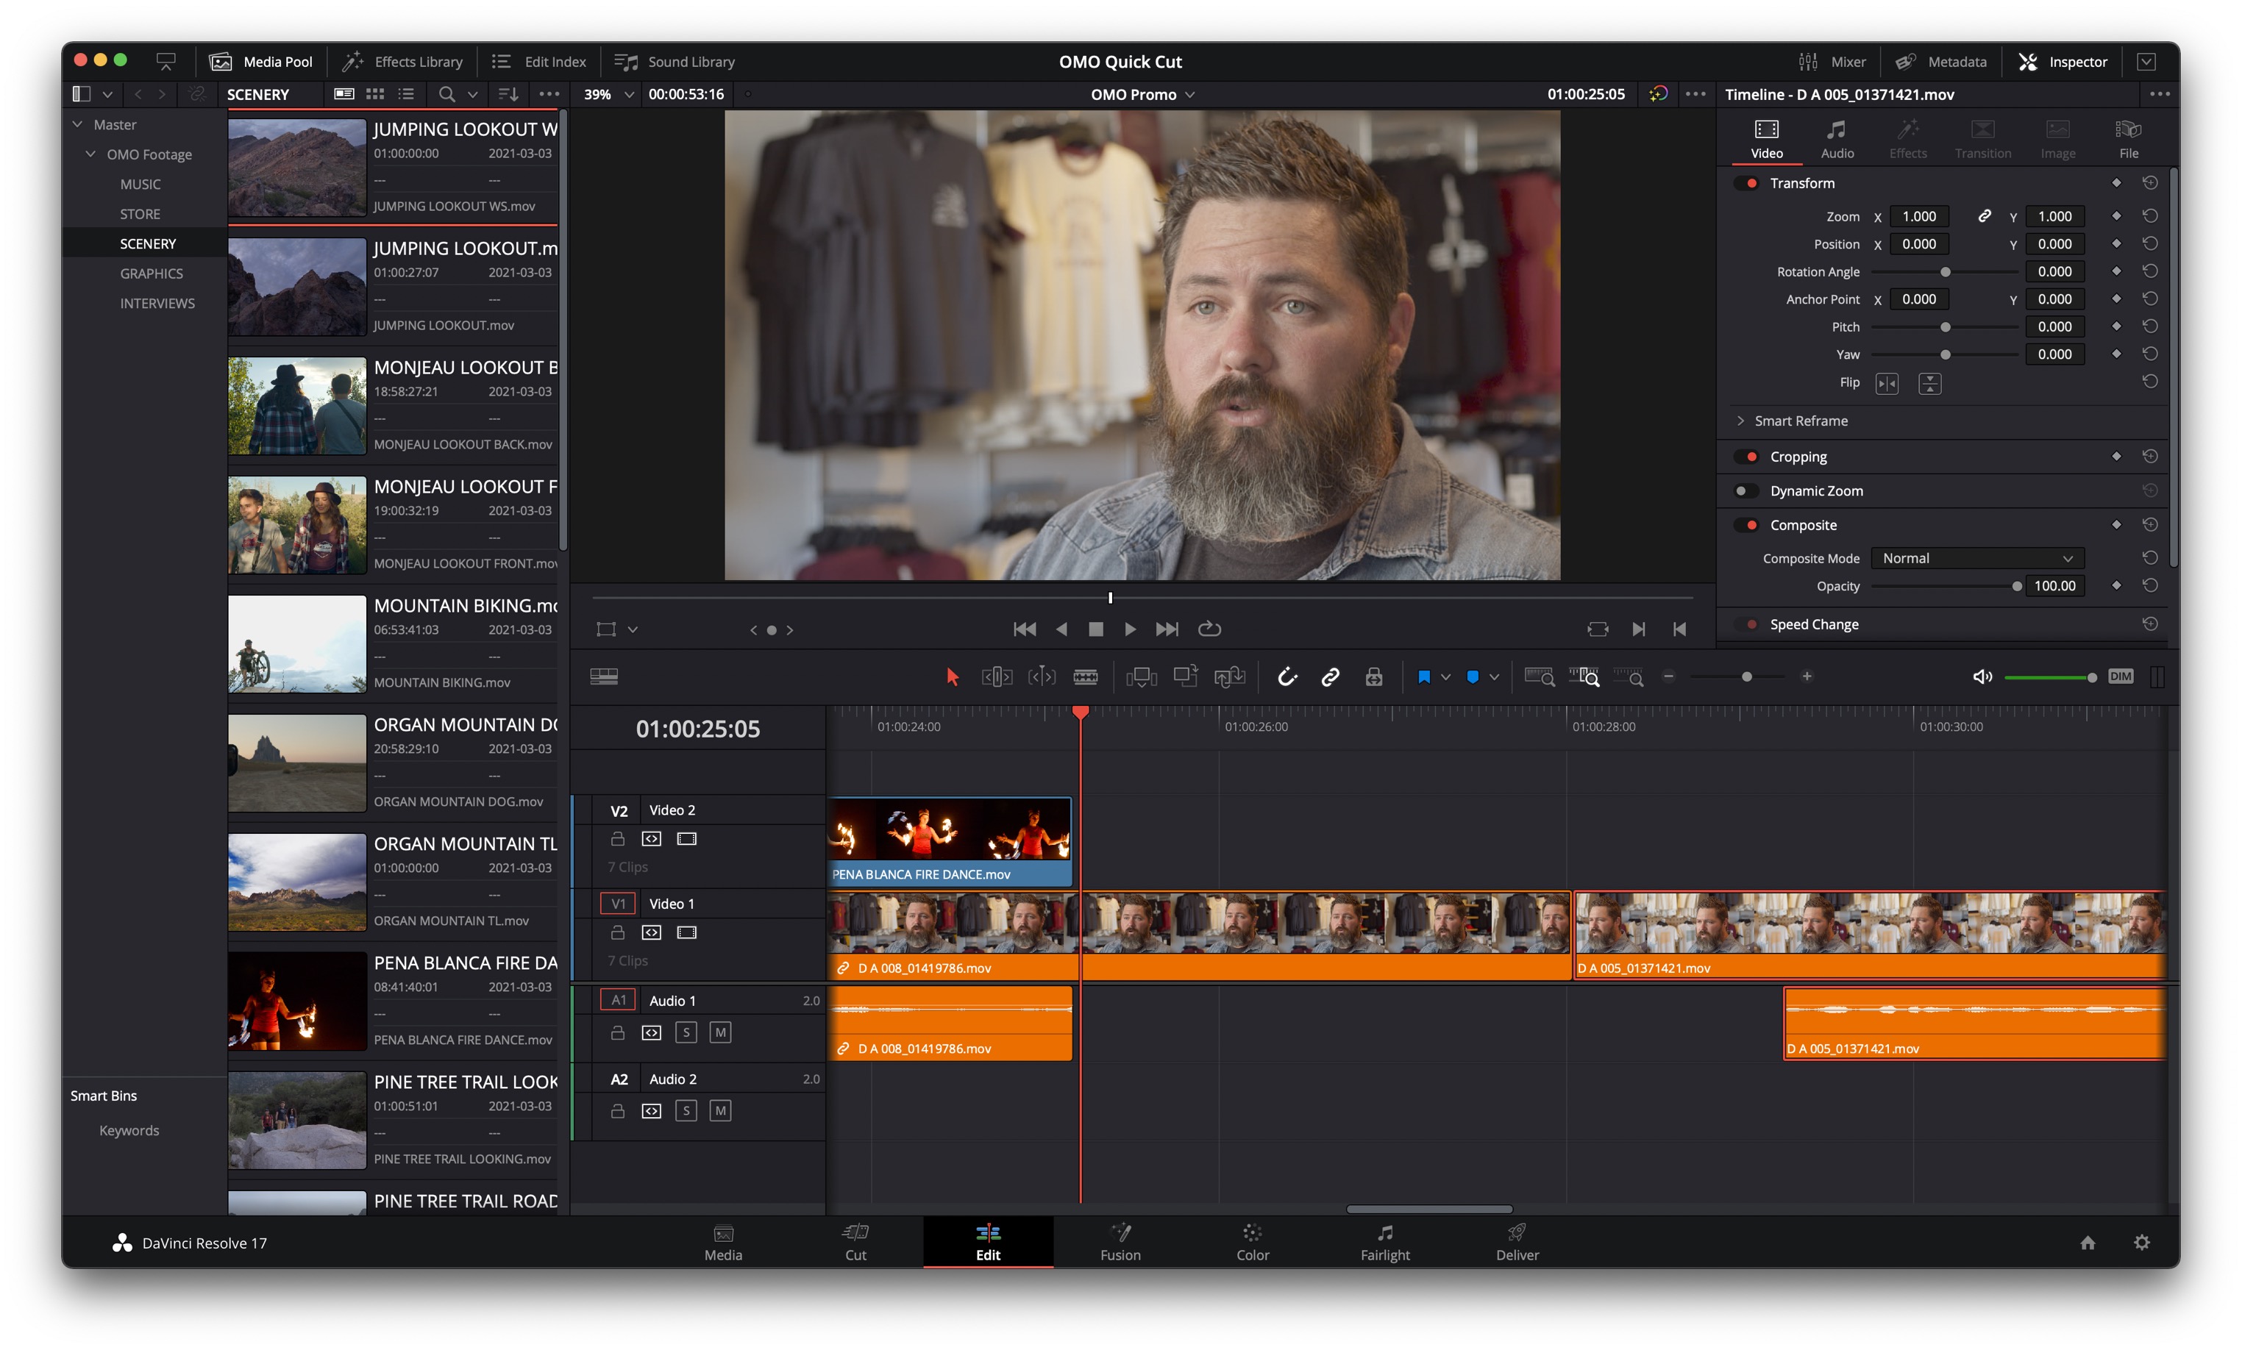The height and width of the screenshot is (1350, 2242).
Task: Open the Edit Index panel
Action: (538, 61)
